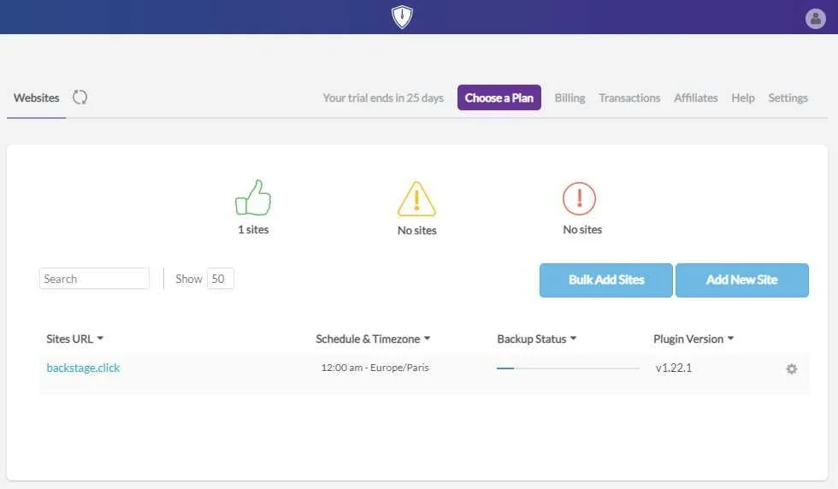
Task: Open the Affiliates section
Action: (695, 98)
